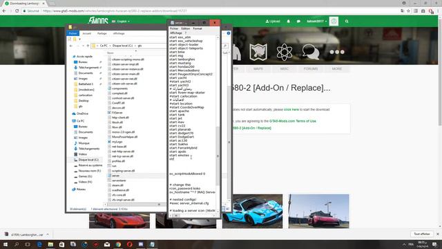Open GTA5-Mods.com Terms of Use link
This screenshot has width=442, height=249.
[293, 121]
